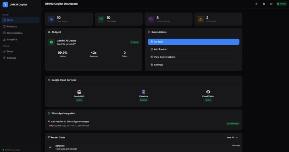The width and height of the screenshot is (289, 152).
Task: Click the Low Stock warning icon
Action: (201, 19)
